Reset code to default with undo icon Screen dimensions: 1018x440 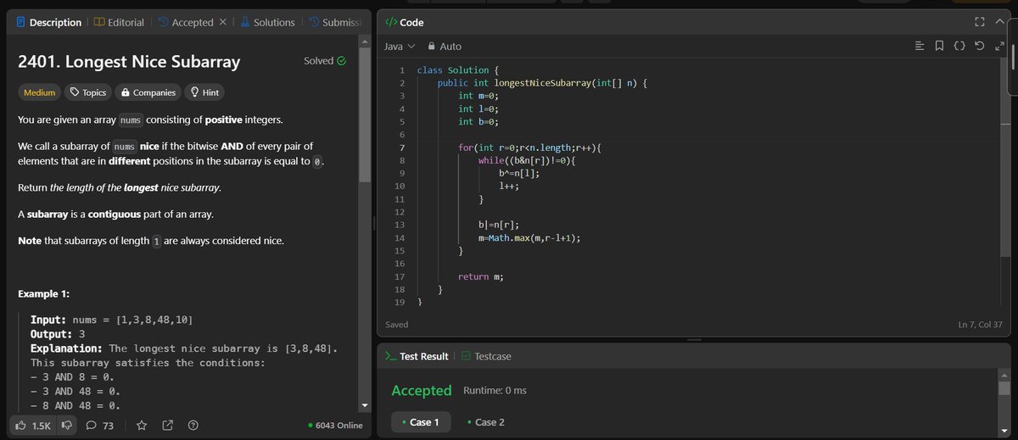coord(979,46)
